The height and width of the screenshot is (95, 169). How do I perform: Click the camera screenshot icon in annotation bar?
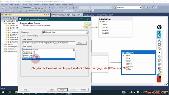point(159,68)
